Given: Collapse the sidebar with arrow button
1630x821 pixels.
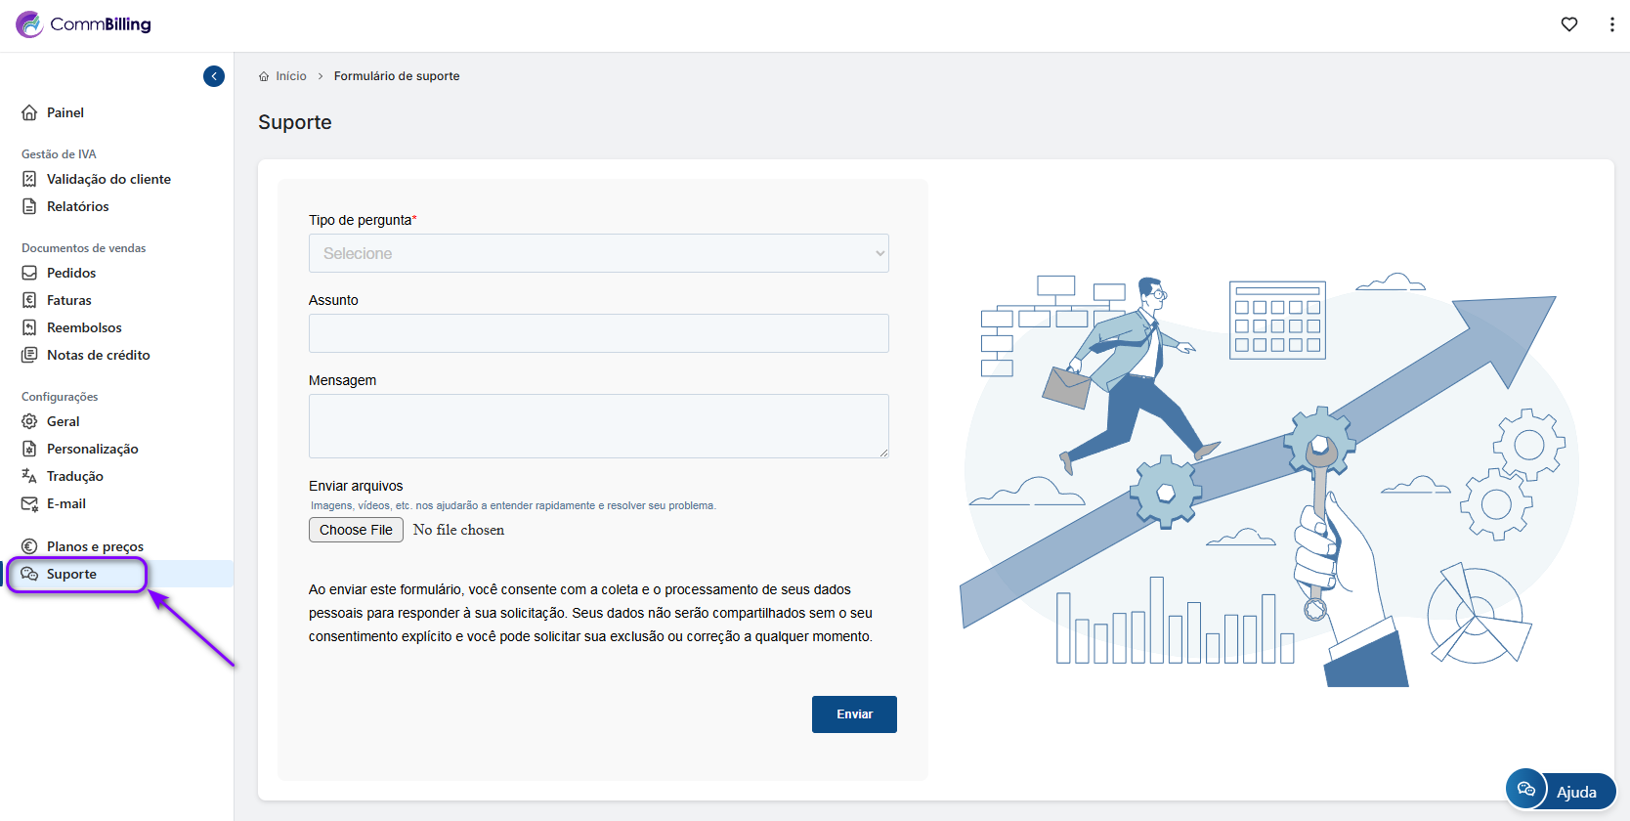Looking at the screenshot, I should 214,76.
